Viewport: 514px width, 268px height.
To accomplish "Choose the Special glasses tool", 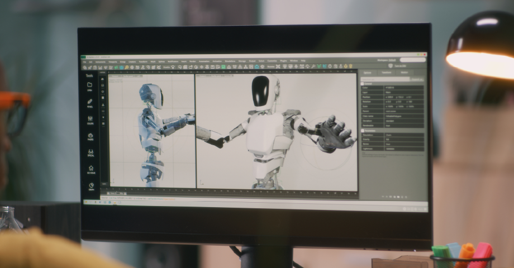I will pos(91,153).
